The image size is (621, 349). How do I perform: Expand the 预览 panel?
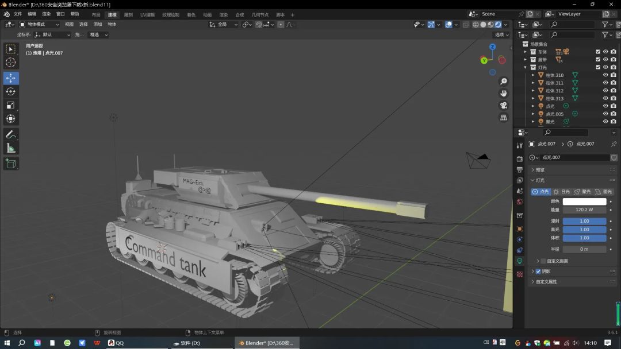pos(573,170)
